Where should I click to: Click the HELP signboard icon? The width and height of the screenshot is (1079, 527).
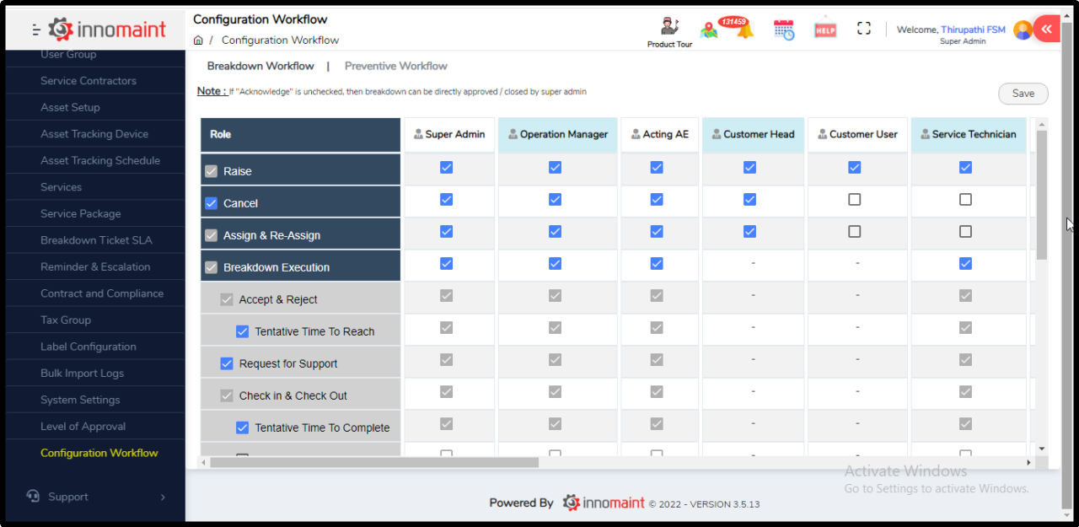coord(824,27)
